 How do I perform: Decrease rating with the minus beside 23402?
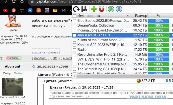[8, 58]
